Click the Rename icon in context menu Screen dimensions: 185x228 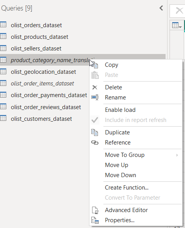pyautogui.click(x=95, y=97)
